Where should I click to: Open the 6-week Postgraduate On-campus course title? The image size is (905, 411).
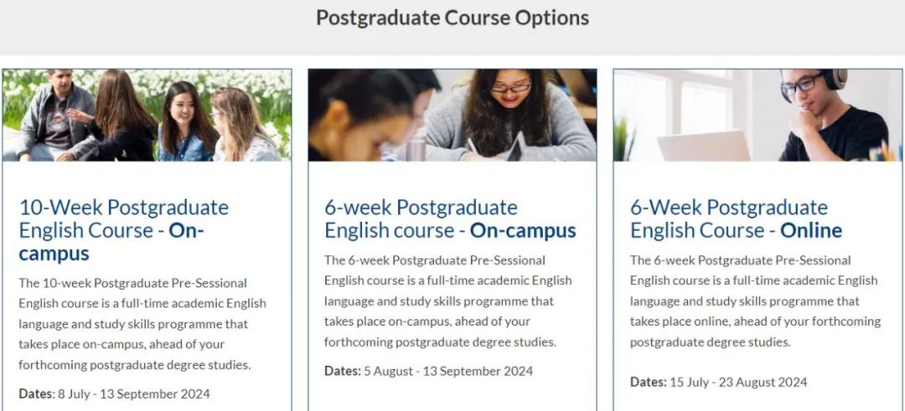(x=450, y=218)
